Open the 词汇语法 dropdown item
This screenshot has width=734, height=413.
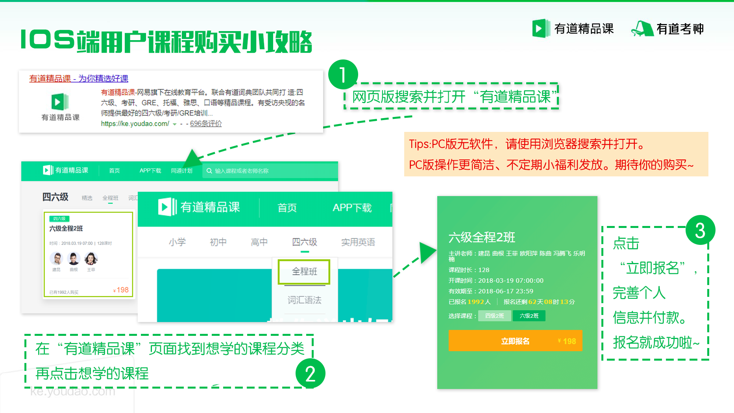click(x=304, y=300)
